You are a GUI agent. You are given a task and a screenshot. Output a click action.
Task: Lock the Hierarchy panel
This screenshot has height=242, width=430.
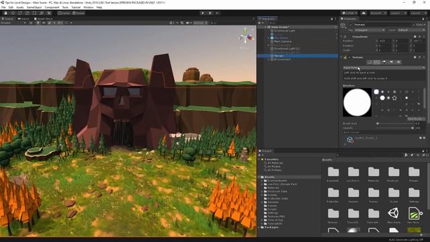332,19
